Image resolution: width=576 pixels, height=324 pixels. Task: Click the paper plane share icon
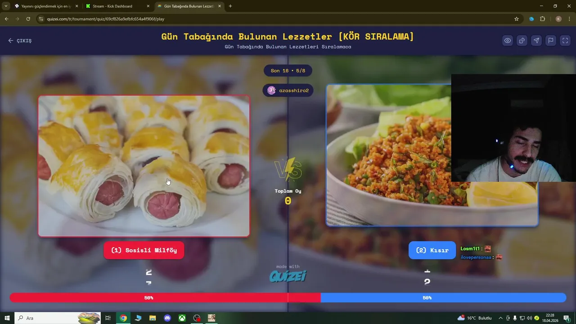click(x=536, y=40)
